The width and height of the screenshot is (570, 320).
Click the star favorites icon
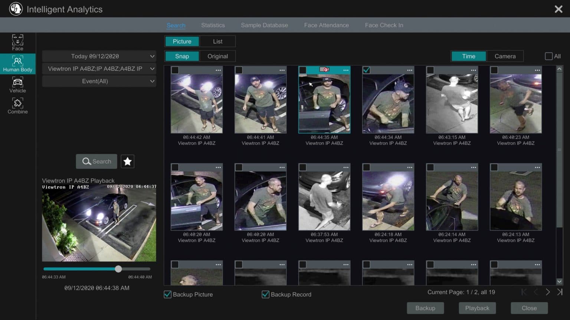click(x=127, y=161)
